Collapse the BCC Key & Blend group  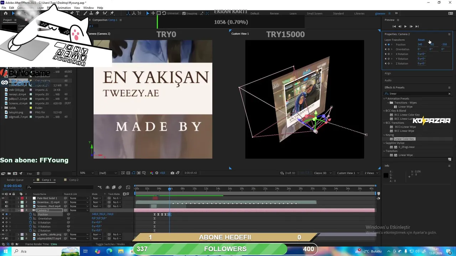click(385, 111)
